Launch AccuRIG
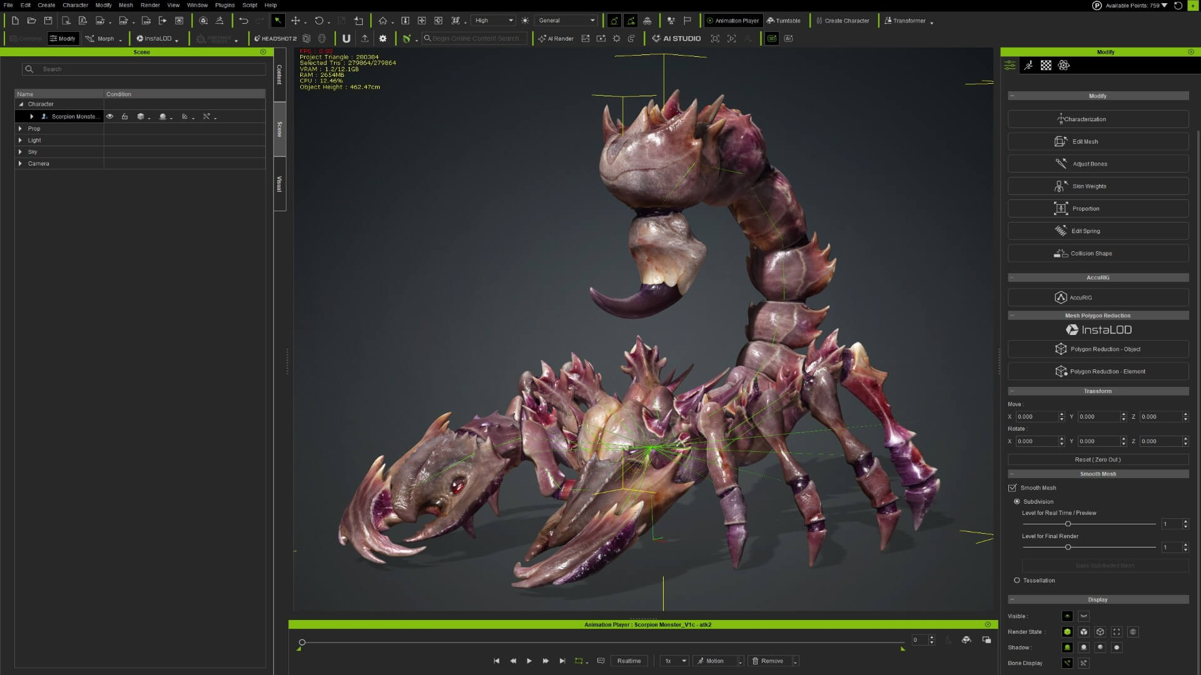The height and width of the screenshot is (675, 1201). (x=1098, y=297)
